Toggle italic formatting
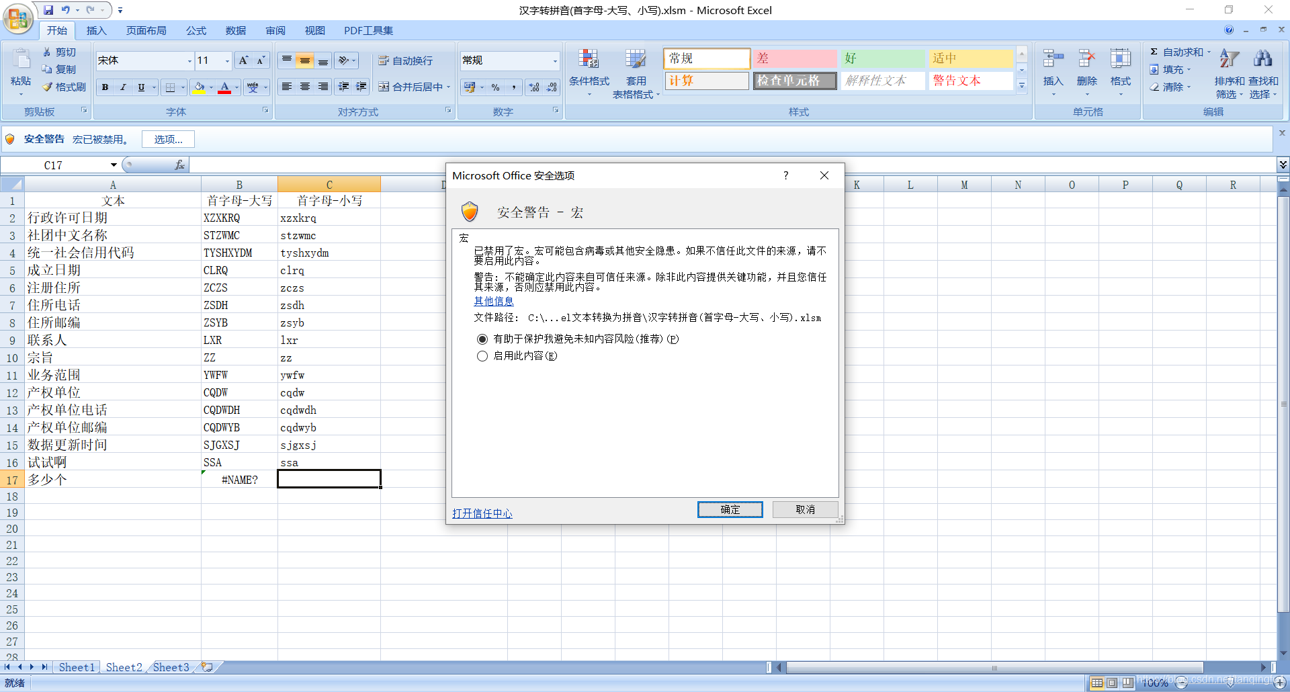Viewport: 1290px width, 692px height. [123, 87]
